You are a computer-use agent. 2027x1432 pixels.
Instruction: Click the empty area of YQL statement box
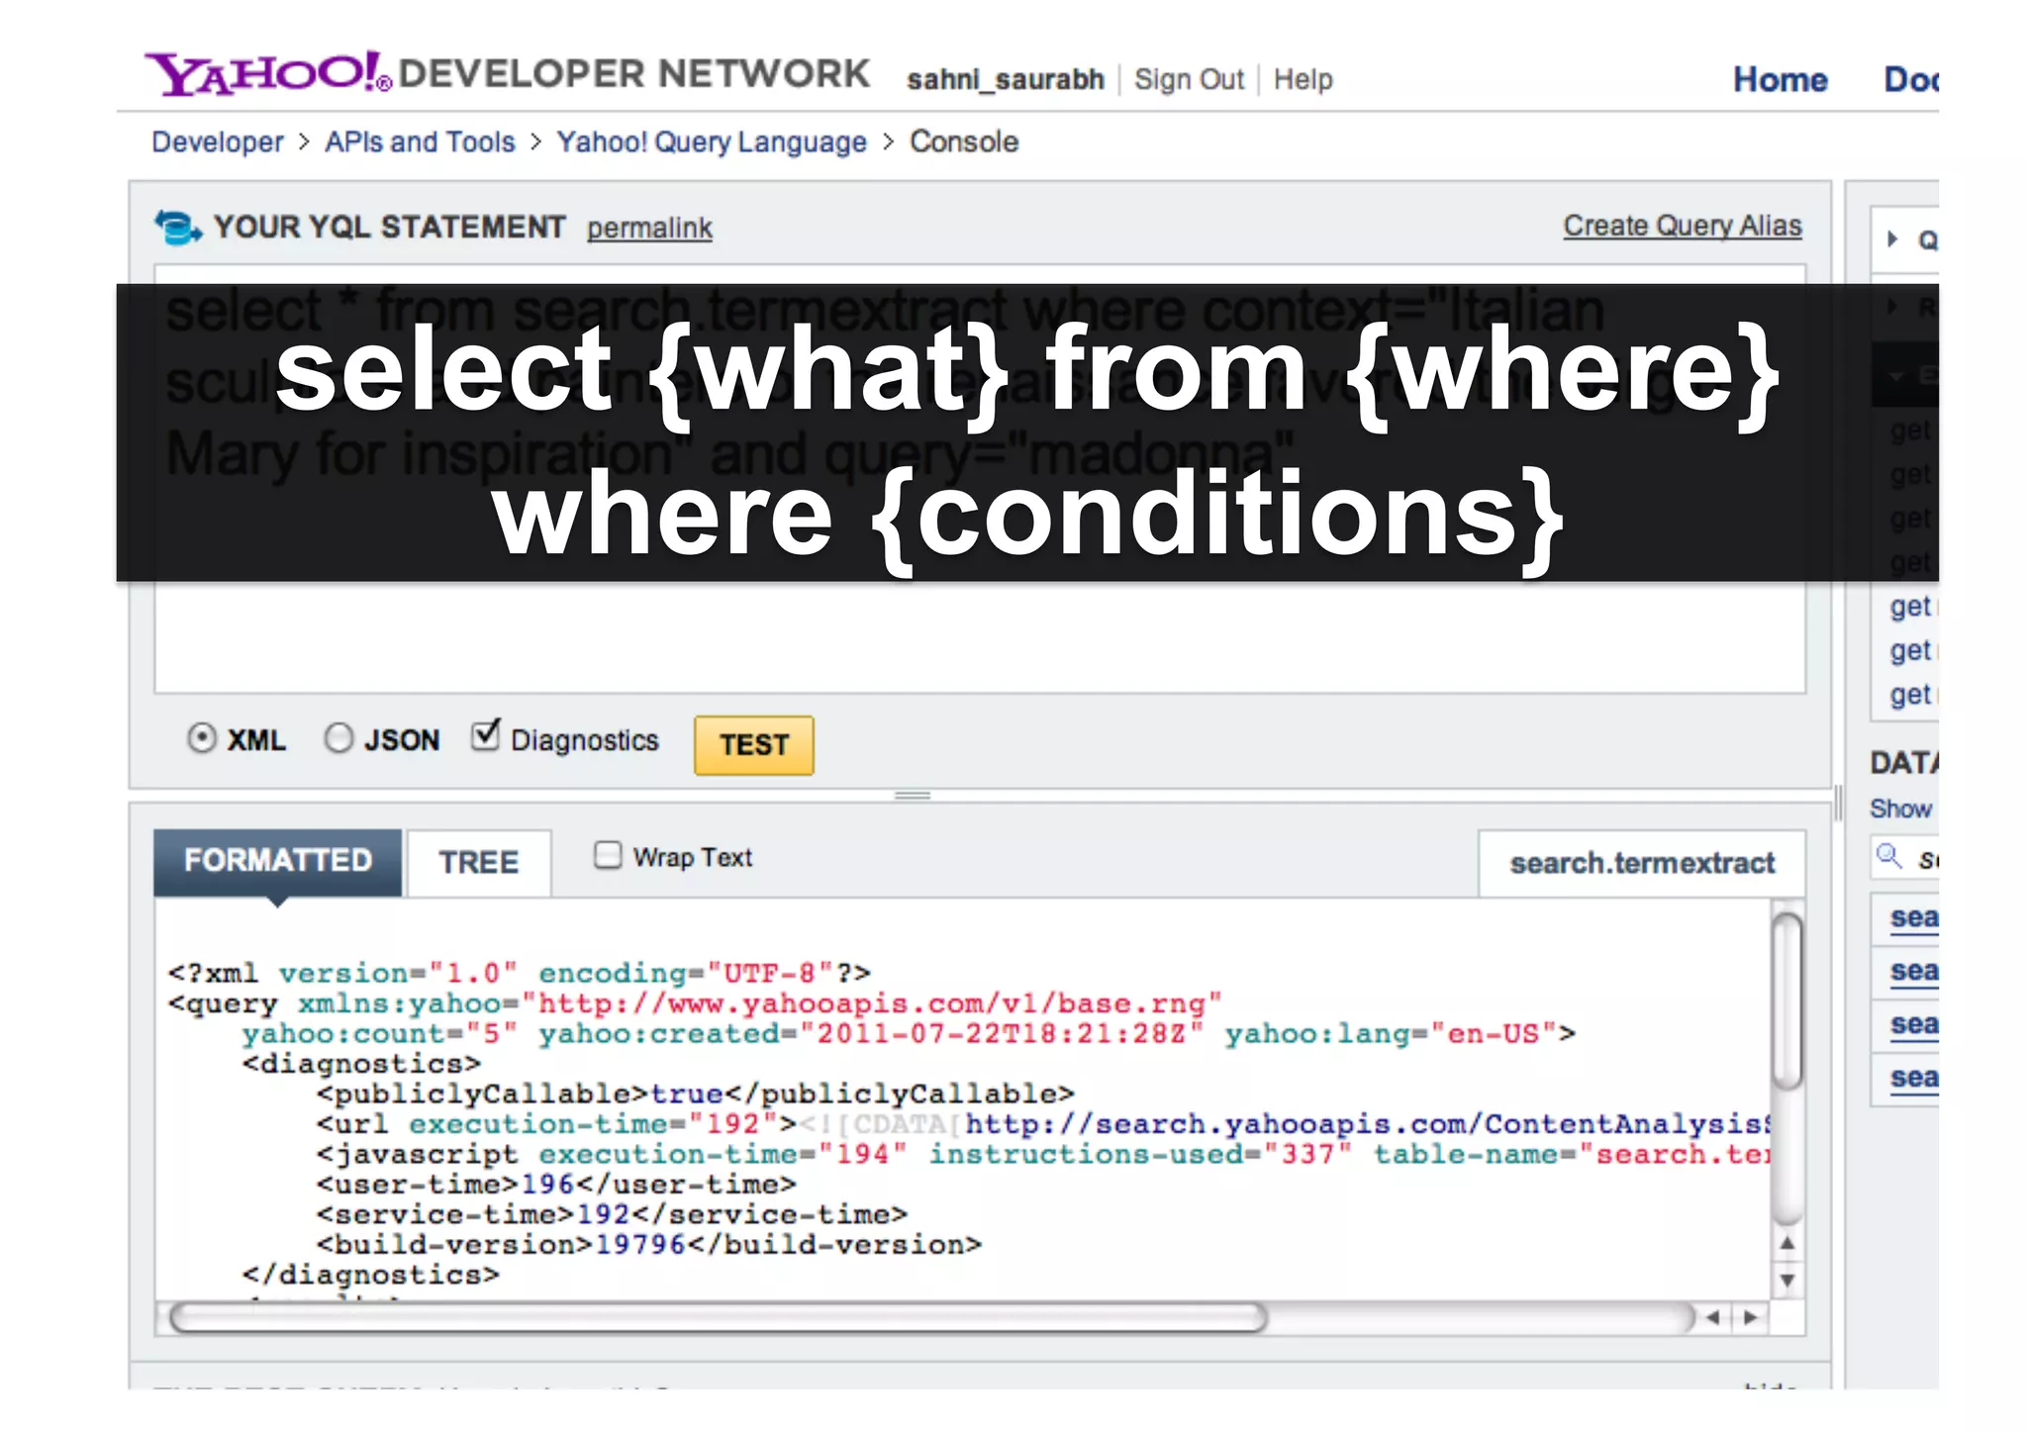980,636
